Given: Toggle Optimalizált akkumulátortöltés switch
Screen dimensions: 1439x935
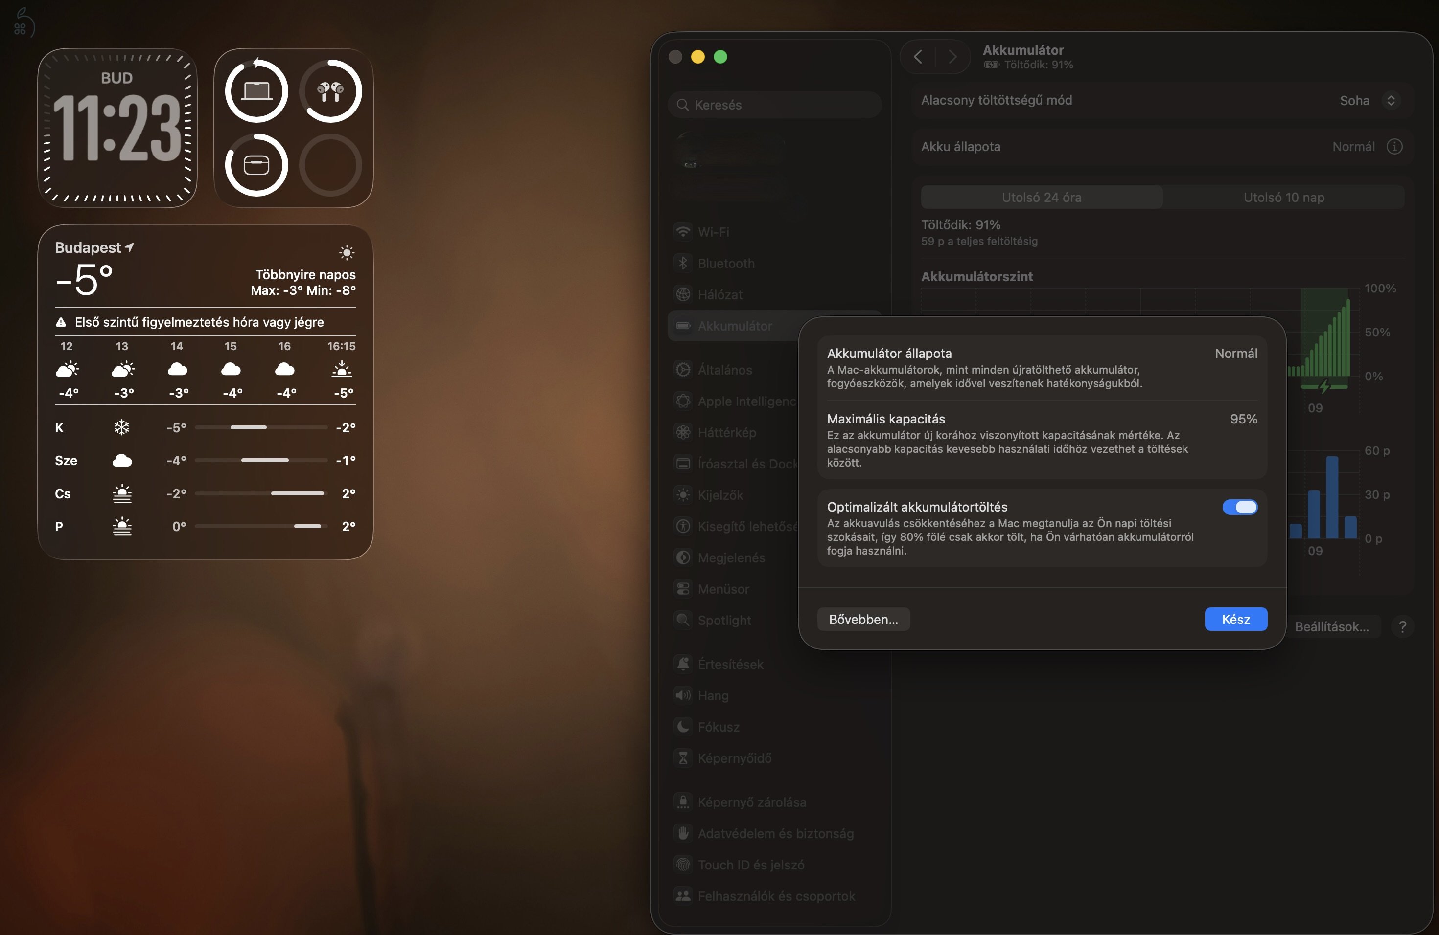Looking at the screenshot, I should click(x=1239, y=507).
